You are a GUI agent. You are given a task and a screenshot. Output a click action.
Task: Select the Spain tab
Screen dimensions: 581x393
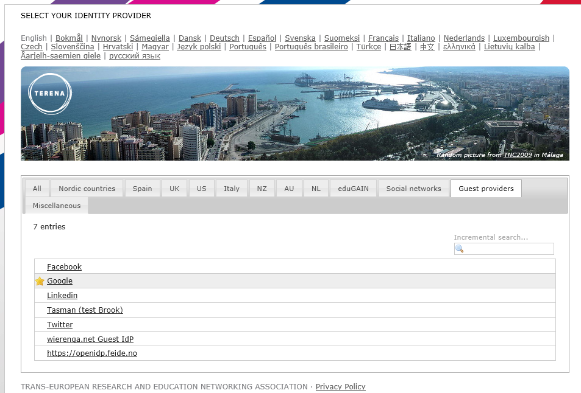coord(142,189)
